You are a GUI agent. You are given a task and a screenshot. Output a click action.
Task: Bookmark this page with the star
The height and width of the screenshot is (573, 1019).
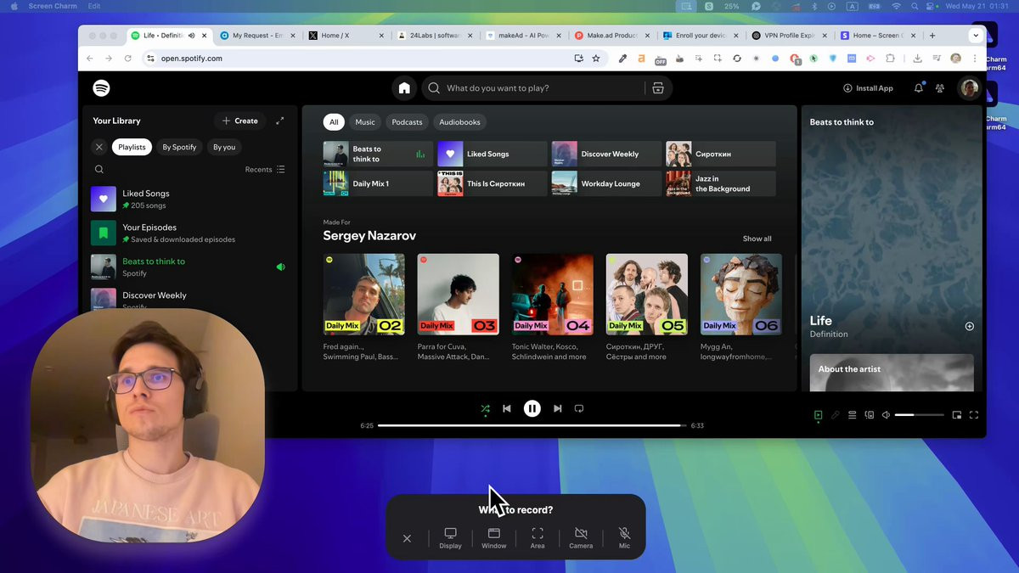click(x=596, y=59)
